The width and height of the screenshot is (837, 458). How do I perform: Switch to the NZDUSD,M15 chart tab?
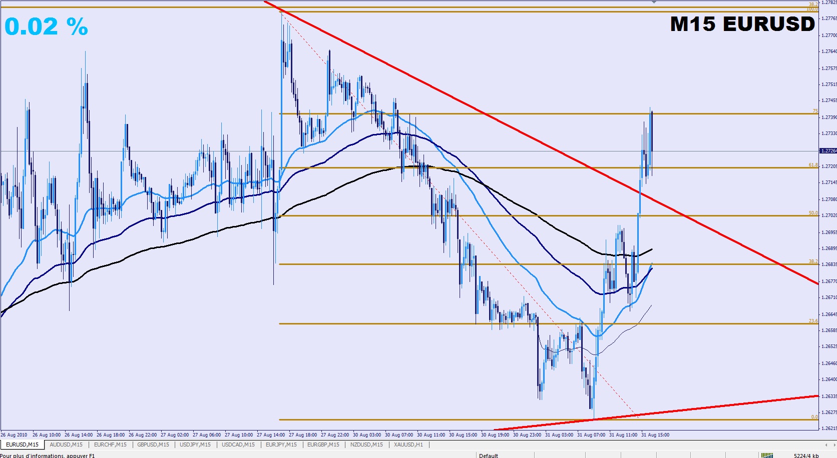pos(366,444)
